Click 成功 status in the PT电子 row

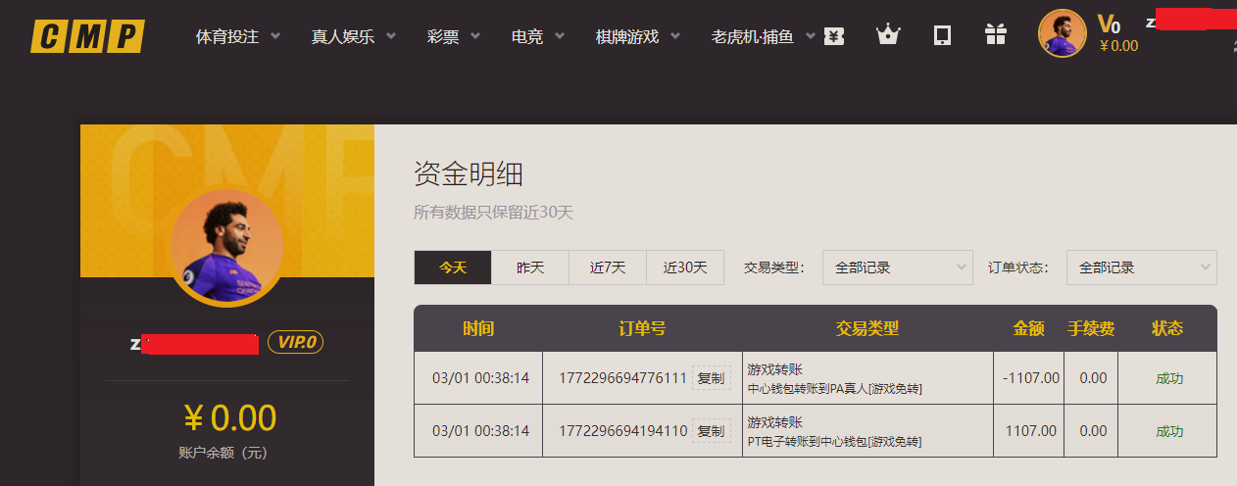[x=1169, y=431]
